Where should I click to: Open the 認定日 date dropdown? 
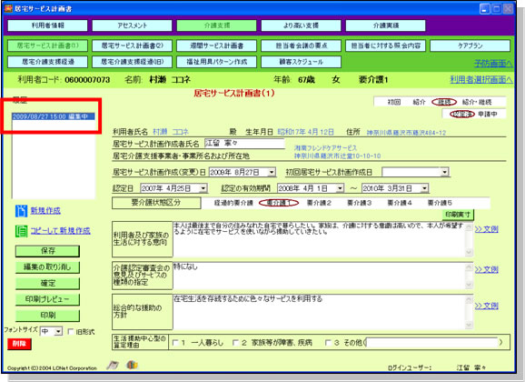coord(203,188)
